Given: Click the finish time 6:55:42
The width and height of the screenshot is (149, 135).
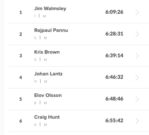Looking at the screenshot, I should tap(114, 120).
